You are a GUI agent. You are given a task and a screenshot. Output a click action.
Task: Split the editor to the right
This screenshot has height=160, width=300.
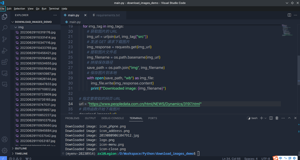tap(289, 15)
